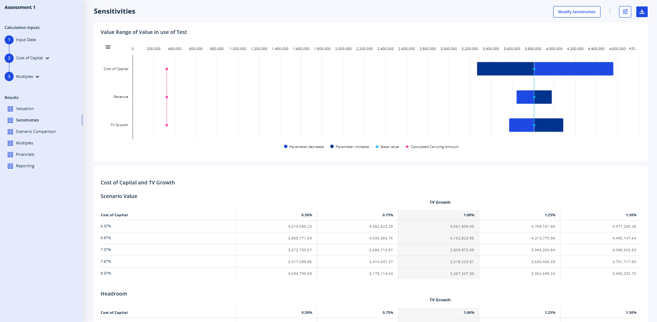The width and height of the screenshot is (657, 322).
Task: Open Valuation results page
Action: point(25,109)
